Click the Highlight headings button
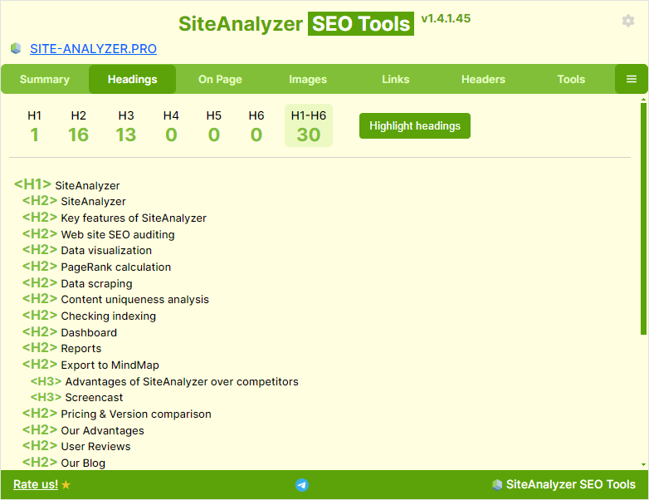 tap(415, 126)
